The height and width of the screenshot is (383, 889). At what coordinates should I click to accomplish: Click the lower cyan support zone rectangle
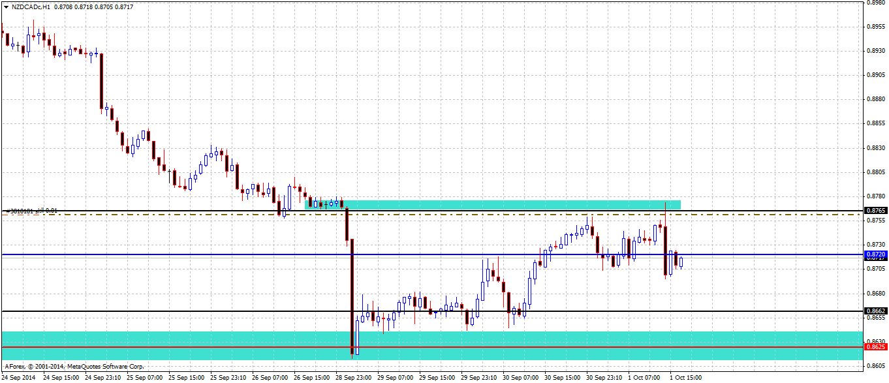point(431,345)
